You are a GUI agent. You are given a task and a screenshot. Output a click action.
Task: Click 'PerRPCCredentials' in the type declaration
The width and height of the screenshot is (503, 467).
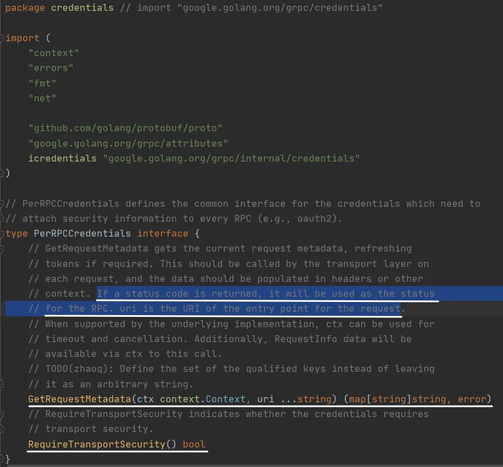click(82, 234)
